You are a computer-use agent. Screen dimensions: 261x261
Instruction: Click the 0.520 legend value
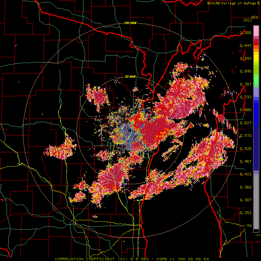[246, 148]
